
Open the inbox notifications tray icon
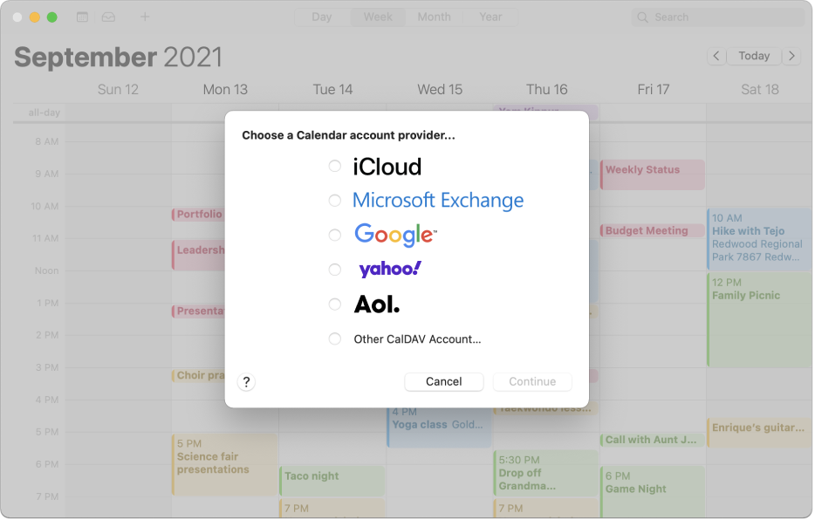[x=108, y=17]
